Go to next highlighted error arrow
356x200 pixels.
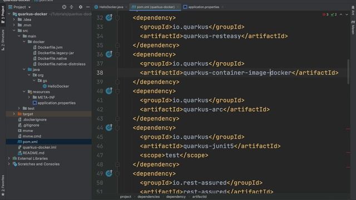click(x=347, y=14)
